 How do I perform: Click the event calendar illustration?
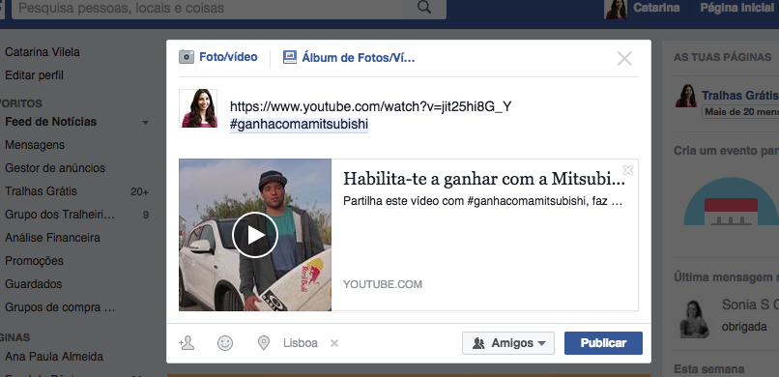click(x=731, y=202)
